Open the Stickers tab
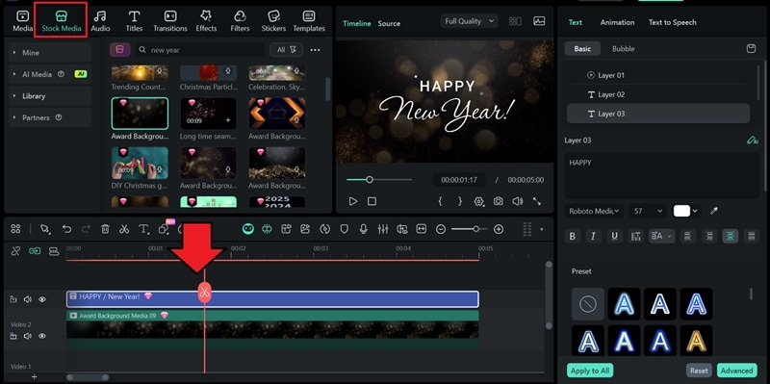The height and width of the screenshot is (384, 770). coord(273,21)
